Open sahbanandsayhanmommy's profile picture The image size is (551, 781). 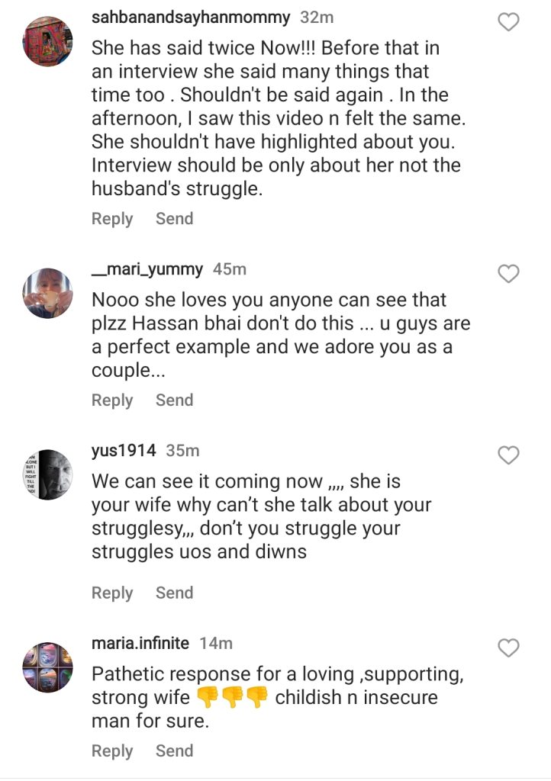[48, 41]
